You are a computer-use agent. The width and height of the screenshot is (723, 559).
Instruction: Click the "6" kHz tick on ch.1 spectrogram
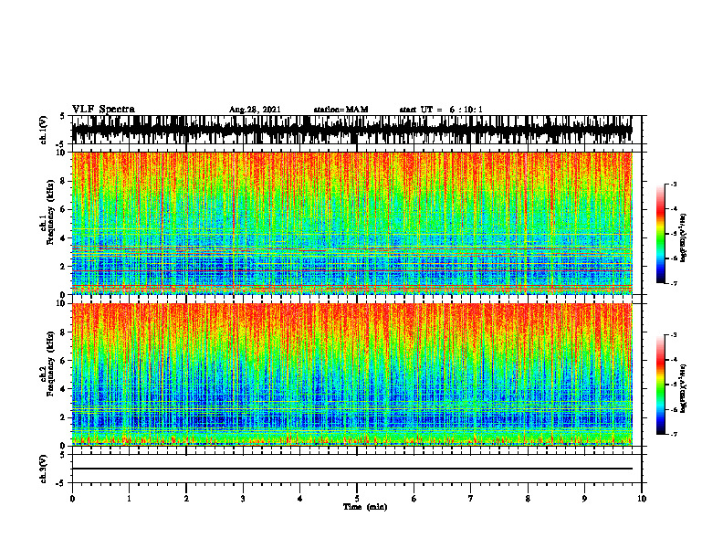[x=65, y=209]
